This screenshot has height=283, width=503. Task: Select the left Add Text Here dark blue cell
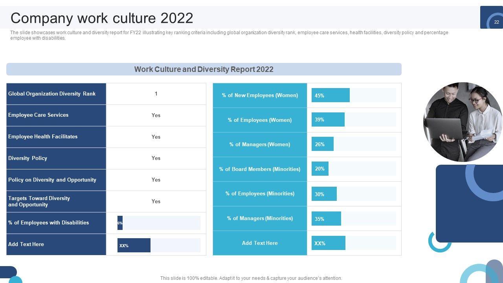(x=26, y=244)
